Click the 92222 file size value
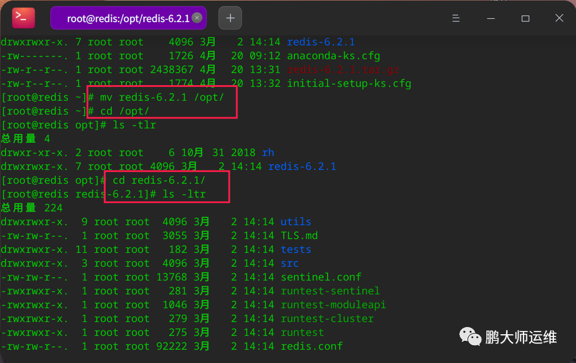 tap(171, 346)
